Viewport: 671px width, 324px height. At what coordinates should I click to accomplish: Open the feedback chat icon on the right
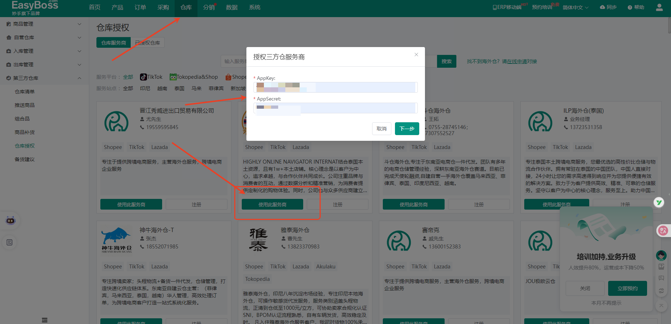pos(661,278)
